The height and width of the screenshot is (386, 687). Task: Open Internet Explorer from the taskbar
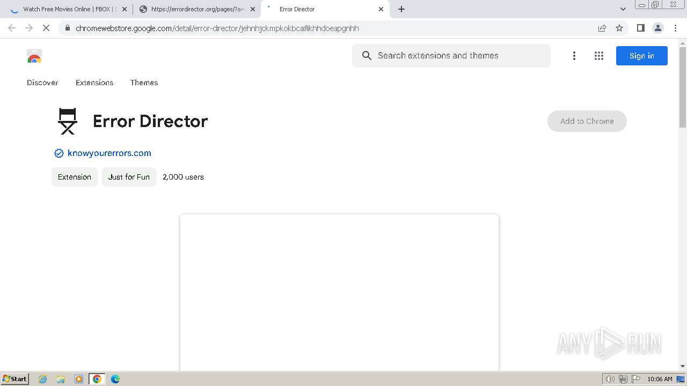click(43, 379)
